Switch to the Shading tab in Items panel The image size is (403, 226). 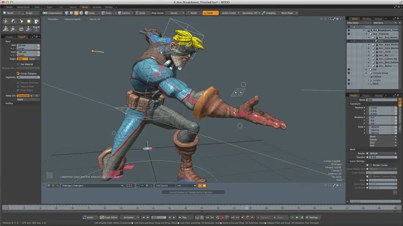tap(366, 19)
